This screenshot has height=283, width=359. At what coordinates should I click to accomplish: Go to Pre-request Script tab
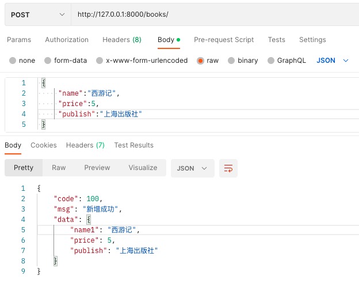pyautogui.click(x=224, y=40)
